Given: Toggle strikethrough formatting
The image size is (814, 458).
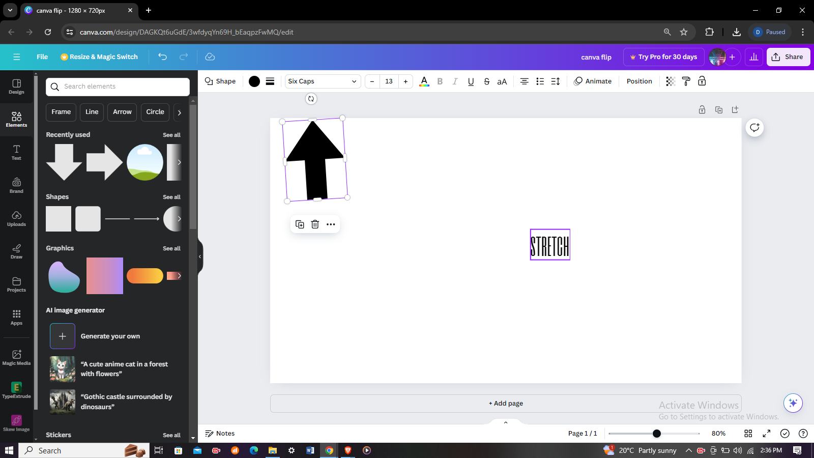Looking at the screenshot, I should [x=487, y=81].
